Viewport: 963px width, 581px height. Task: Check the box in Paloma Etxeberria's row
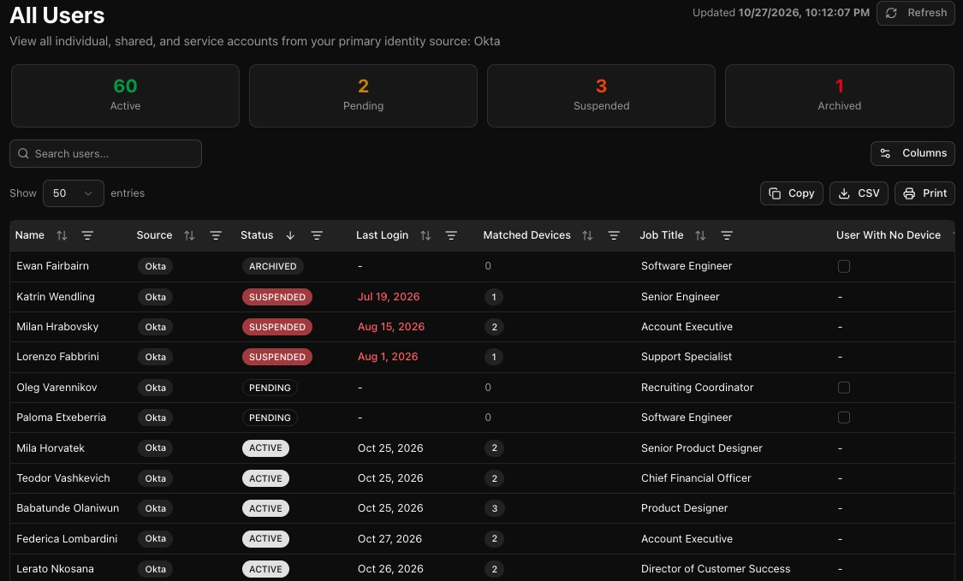844,418
